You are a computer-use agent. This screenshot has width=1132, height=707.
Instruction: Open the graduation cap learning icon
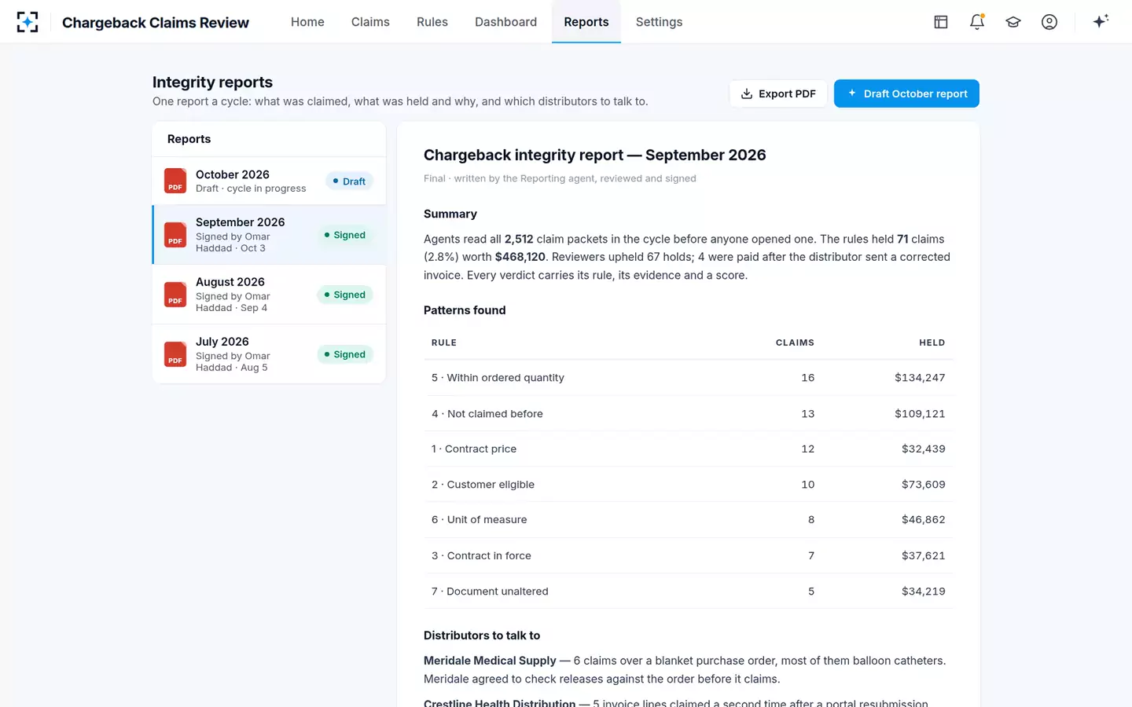point(1013,22)
